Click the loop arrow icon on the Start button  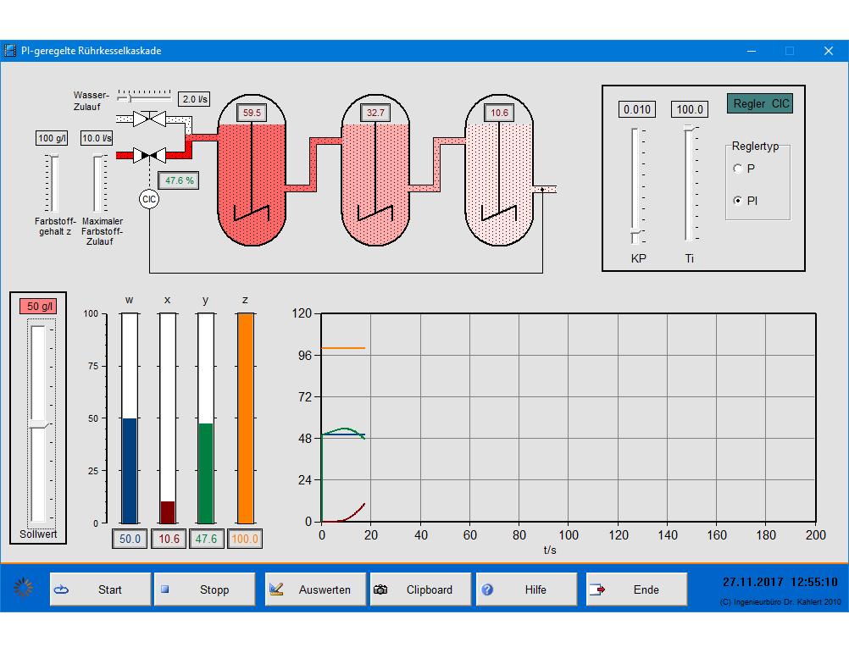click(61, 589)
